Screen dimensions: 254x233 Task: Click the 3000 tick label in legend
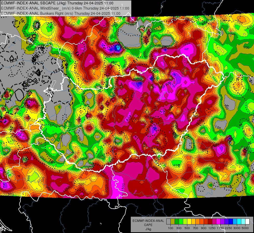click(237, 228)
